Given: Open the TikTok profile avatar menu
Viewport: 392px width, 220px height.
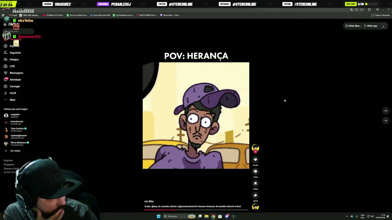Looking at the screenshot, I should click(383, 26).
